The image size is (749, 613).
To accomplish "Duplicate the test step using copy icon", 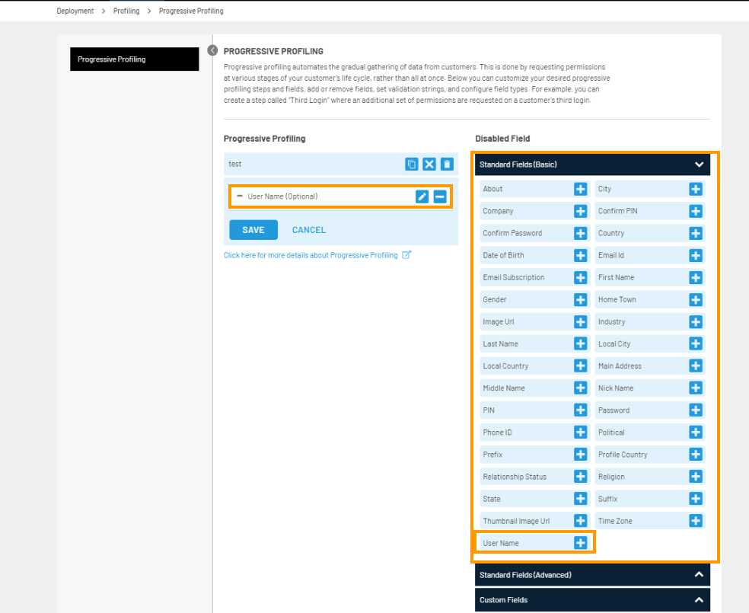I will 412,164.
